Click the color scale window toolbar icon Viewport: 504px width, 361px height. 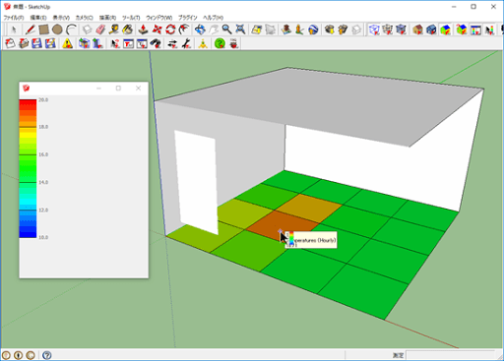tap(475, 30)
